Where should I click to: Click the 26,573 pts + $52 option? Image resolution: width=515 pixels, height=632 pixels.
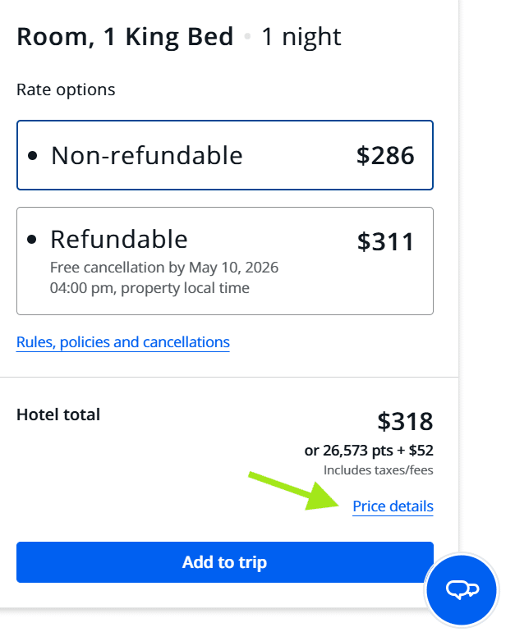tap(369, 451)
